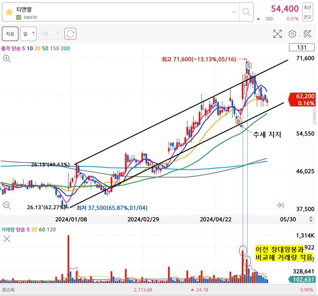The height and width of the screenshot is (296, 318).
Task: Click the 2024/04/22 date label
Action: tap(216, 219)
